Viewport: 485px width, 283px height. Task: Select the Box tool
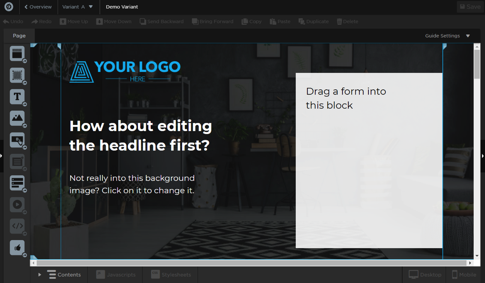[x=17, y=75]
